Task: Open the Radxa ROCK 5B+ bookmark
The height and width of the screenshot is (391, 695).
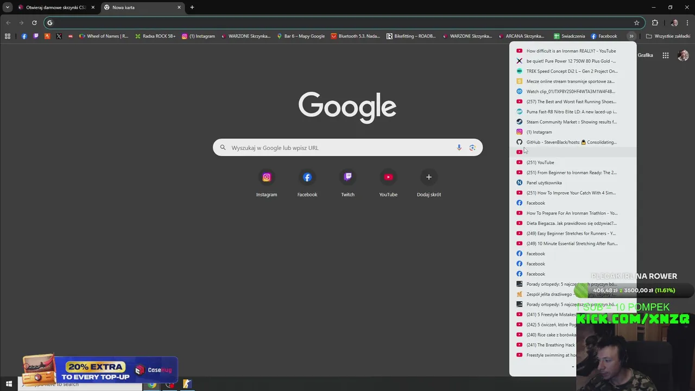Action: tap(155, 36)
